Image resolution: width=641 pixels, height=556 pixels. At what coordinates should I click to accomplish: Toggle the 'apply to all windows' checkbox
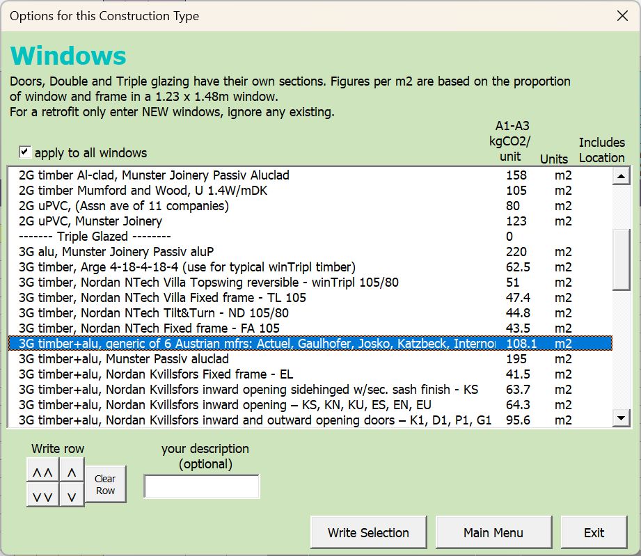click(x=25, y=152)
